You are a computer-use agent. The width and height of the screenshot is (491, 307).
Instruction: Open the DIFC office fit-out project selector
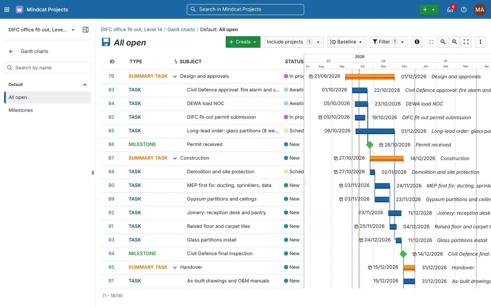pyautogui.click(x=41, y=30)
